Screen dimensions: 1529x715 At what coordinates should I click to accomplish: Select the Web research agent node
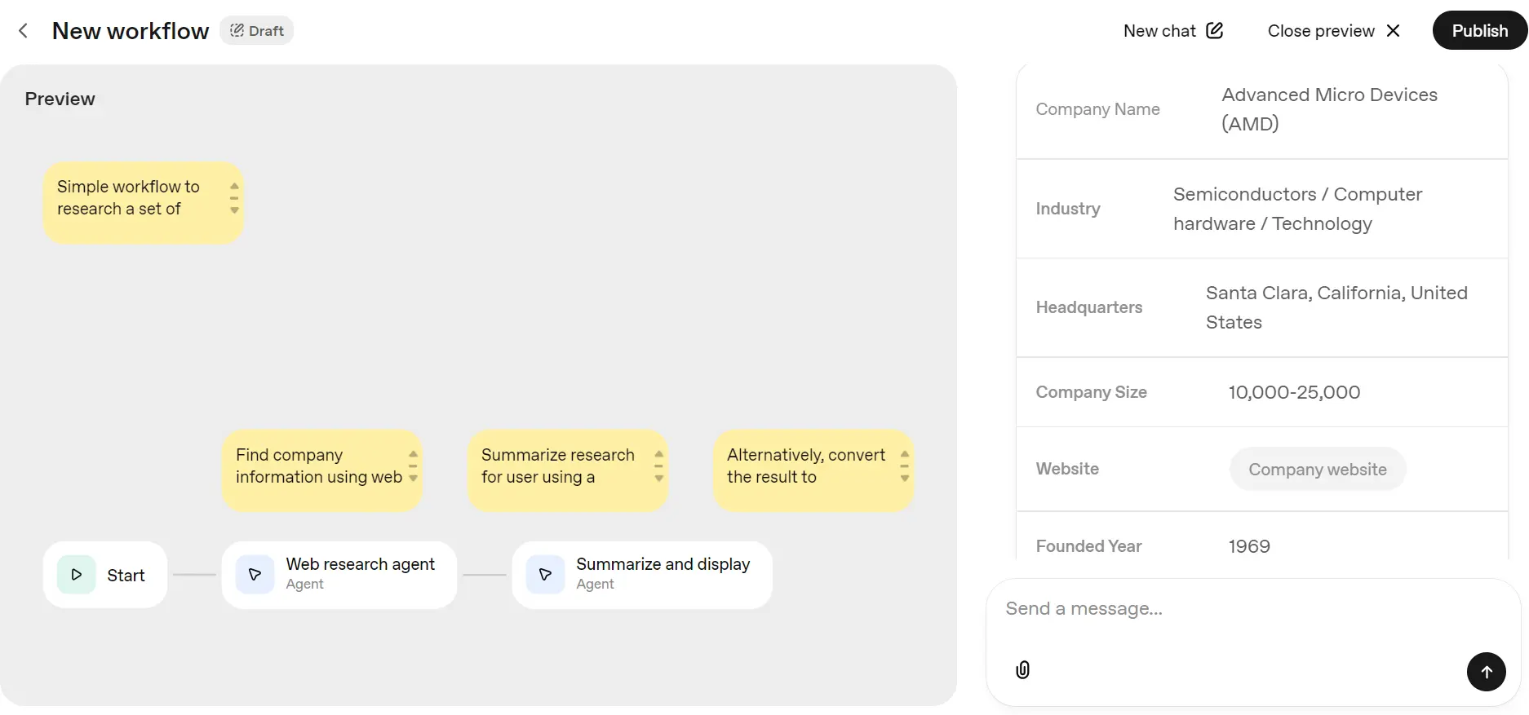pos(359,574)
